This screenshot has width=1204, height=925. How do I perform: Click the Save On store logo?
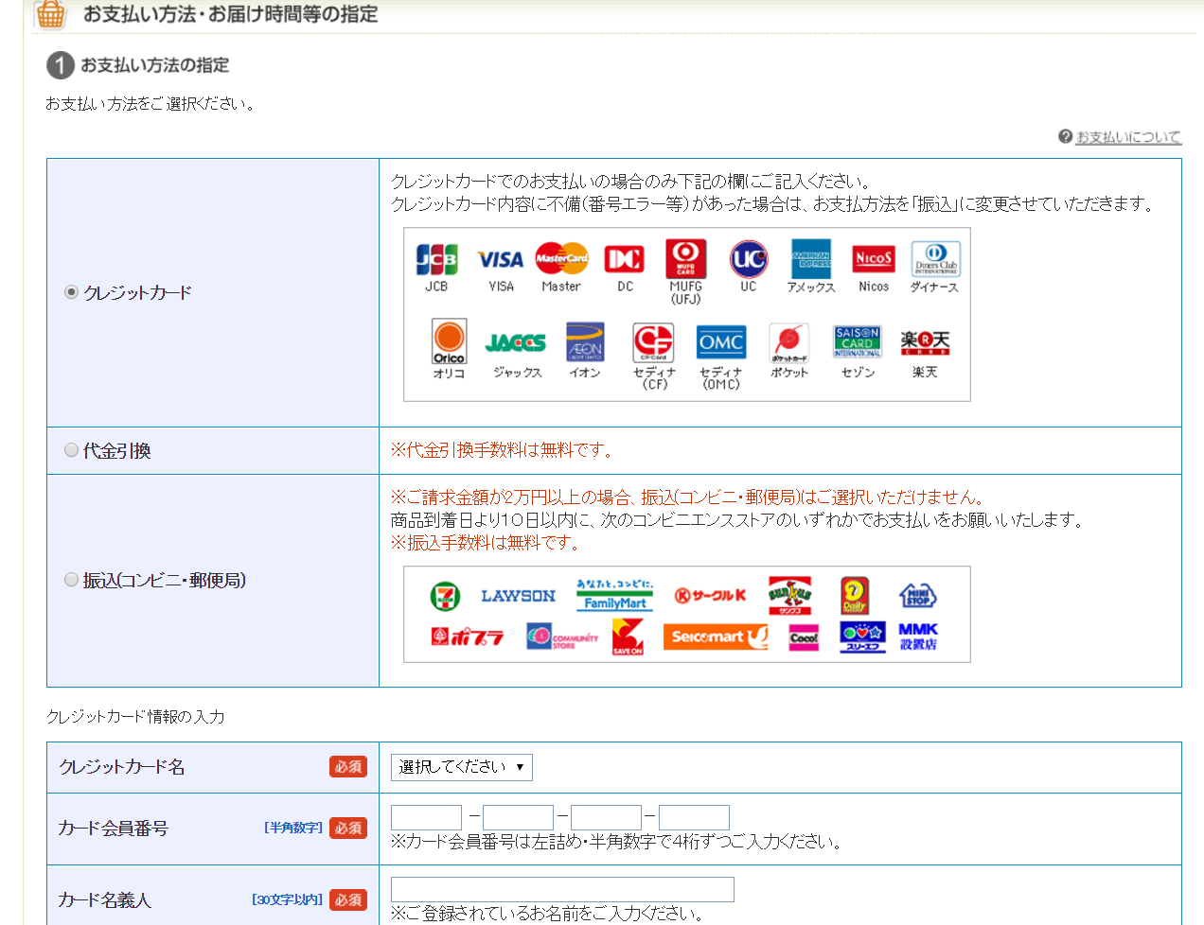coord(628,637)
